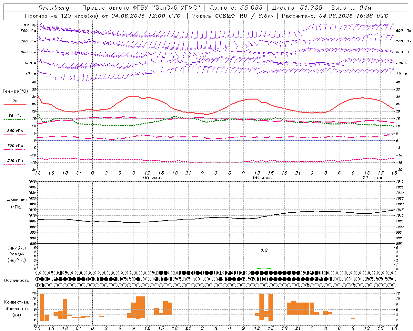413x331 pixels.
Task: Select the elevation text Высота: 94м
Action: click(x=351, y=8)
